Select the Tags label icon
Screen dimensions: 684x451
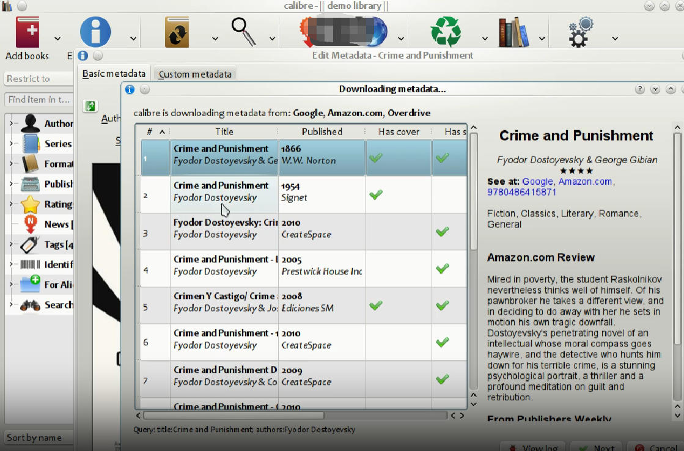pyautogui.click(x=30, y=244)
